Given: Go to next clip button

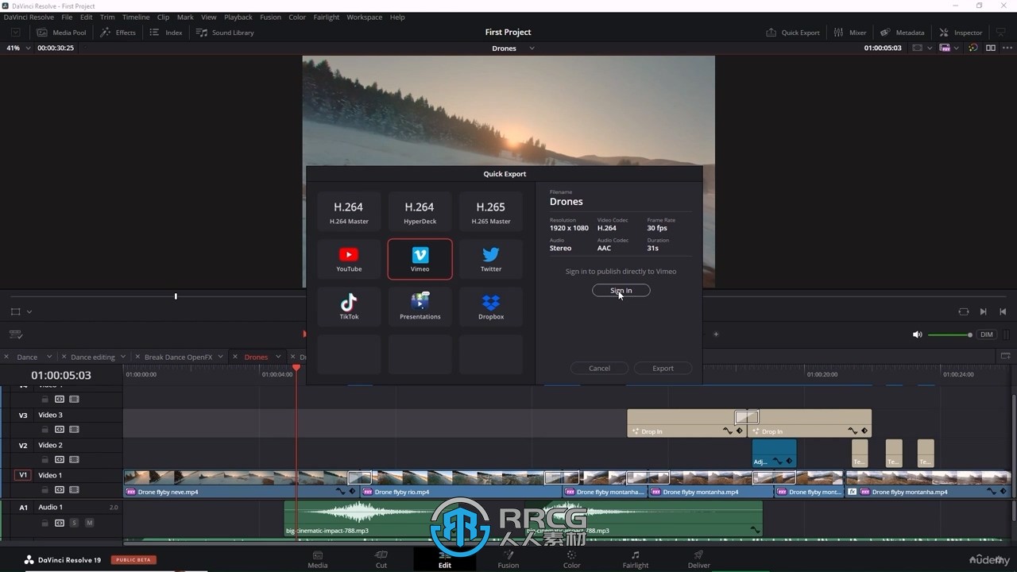Looking at the screenshot, I should pos(984,311).
